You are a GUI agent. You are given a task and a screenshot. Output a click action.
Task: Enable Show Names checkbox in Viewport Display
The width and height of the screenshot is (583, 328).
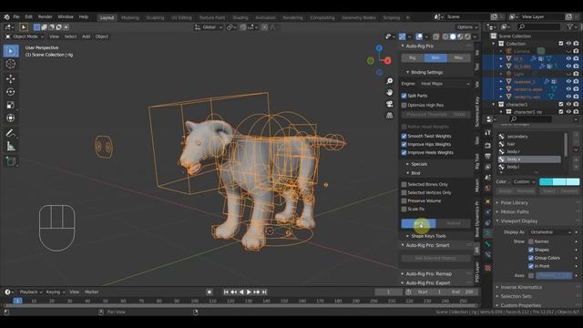[x=531, y=241]
